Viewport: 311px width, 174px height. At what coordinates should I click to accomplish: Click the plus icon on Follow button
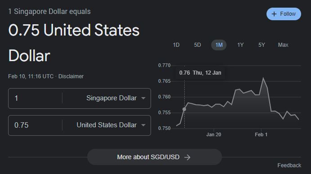[x=274, y=14]
